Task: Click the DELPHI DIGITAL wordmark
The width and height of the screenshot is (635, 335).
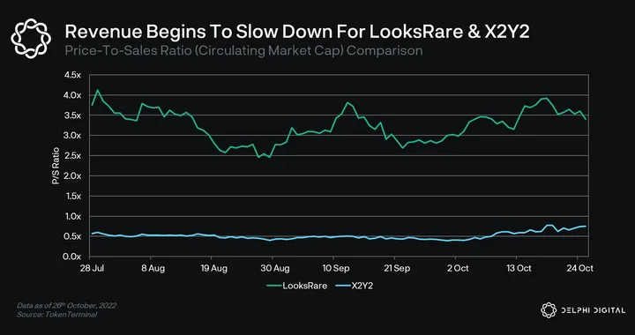Action: pyautogui.click(x=594, y=310)
